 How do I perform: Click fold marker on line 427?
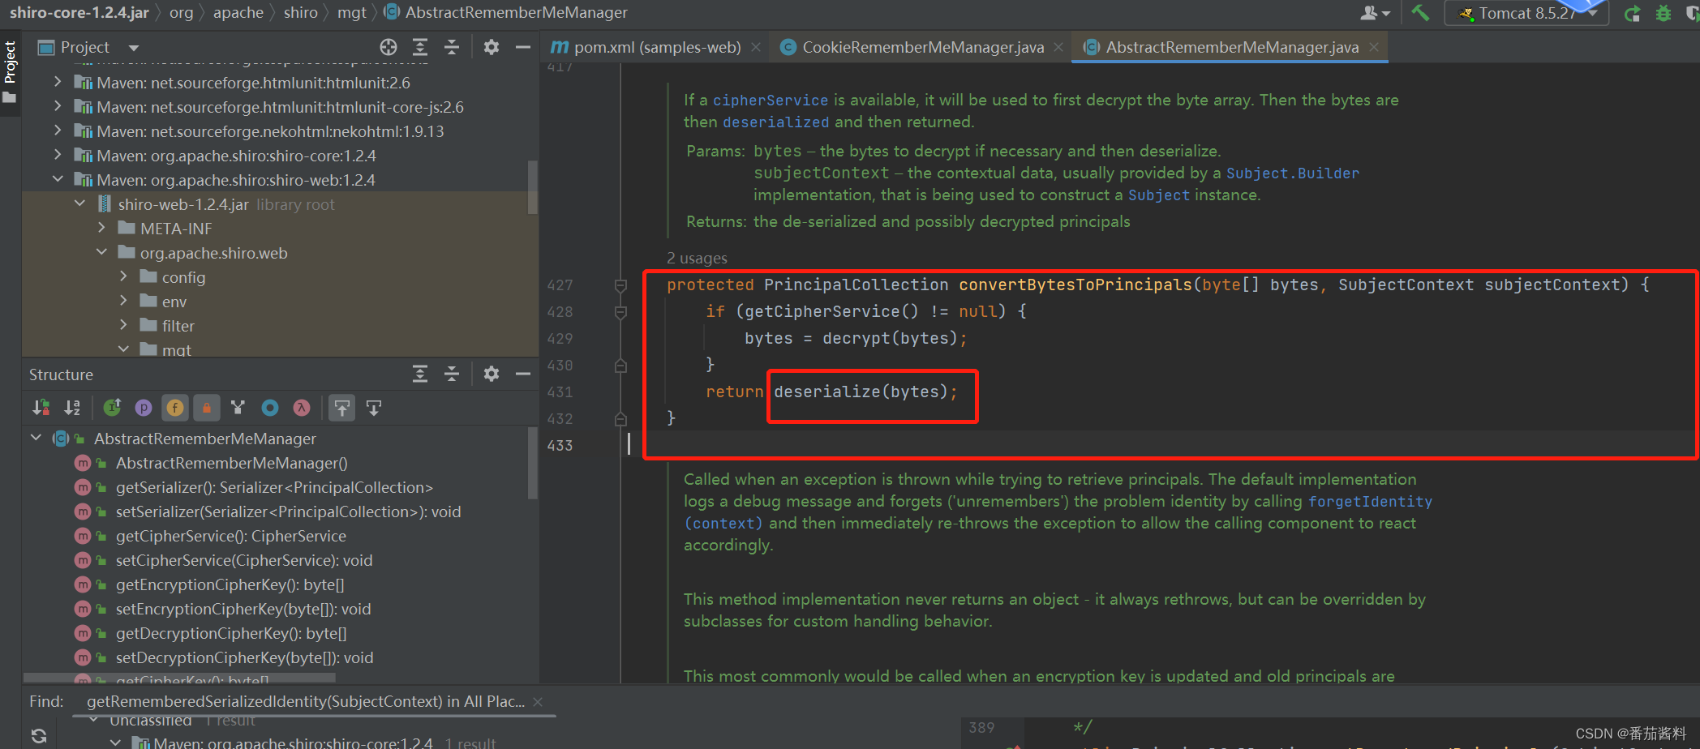point(620,285)
